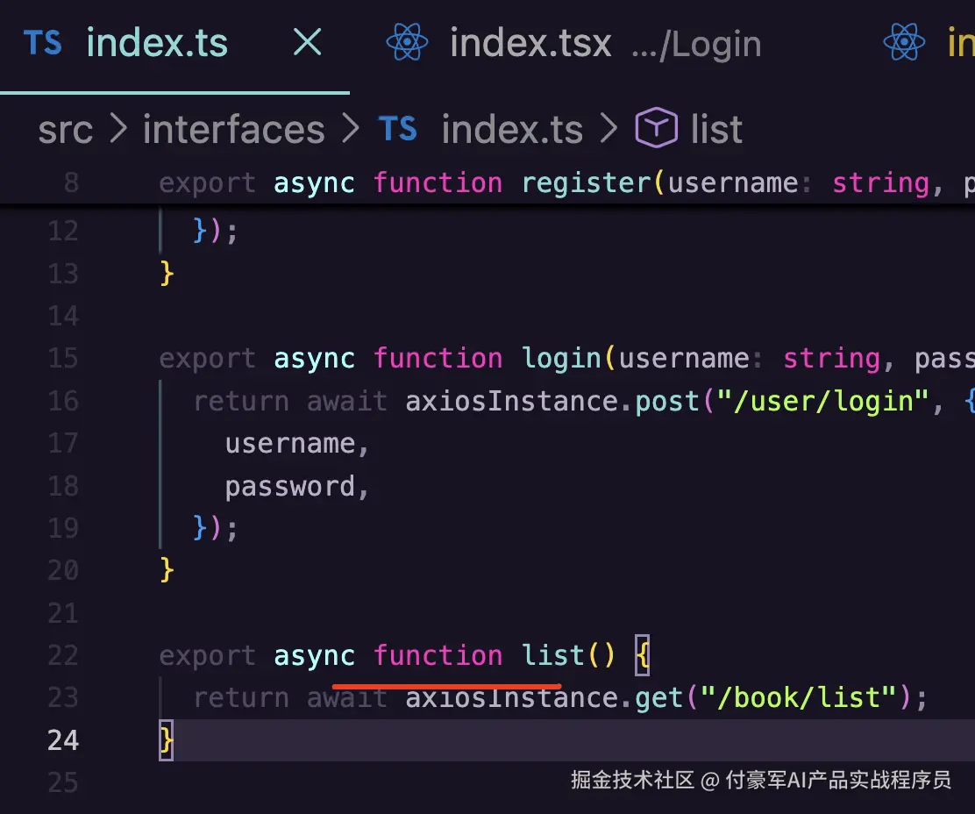This screenshot has width=975, height=814.
Task: Click line number 12 in the gutter
Action: coord(63,231)
